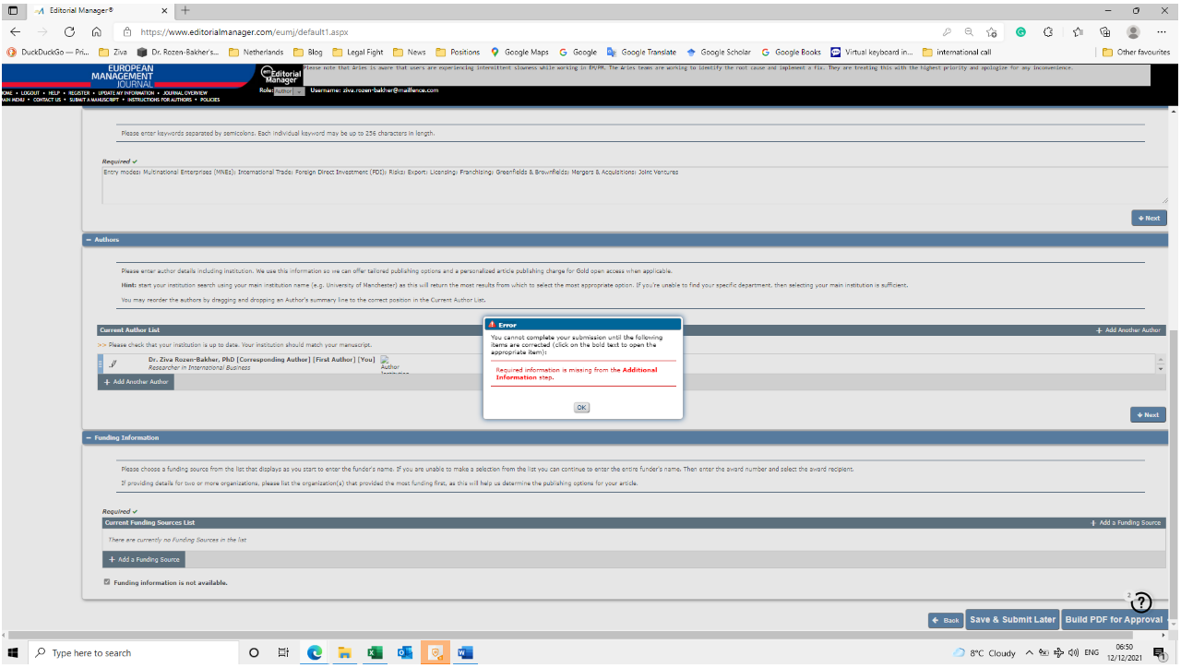The height and width of the screenshot is (668, 1181).
Task: Click the Grammarly extension icon
Action: pos(1021,31)
